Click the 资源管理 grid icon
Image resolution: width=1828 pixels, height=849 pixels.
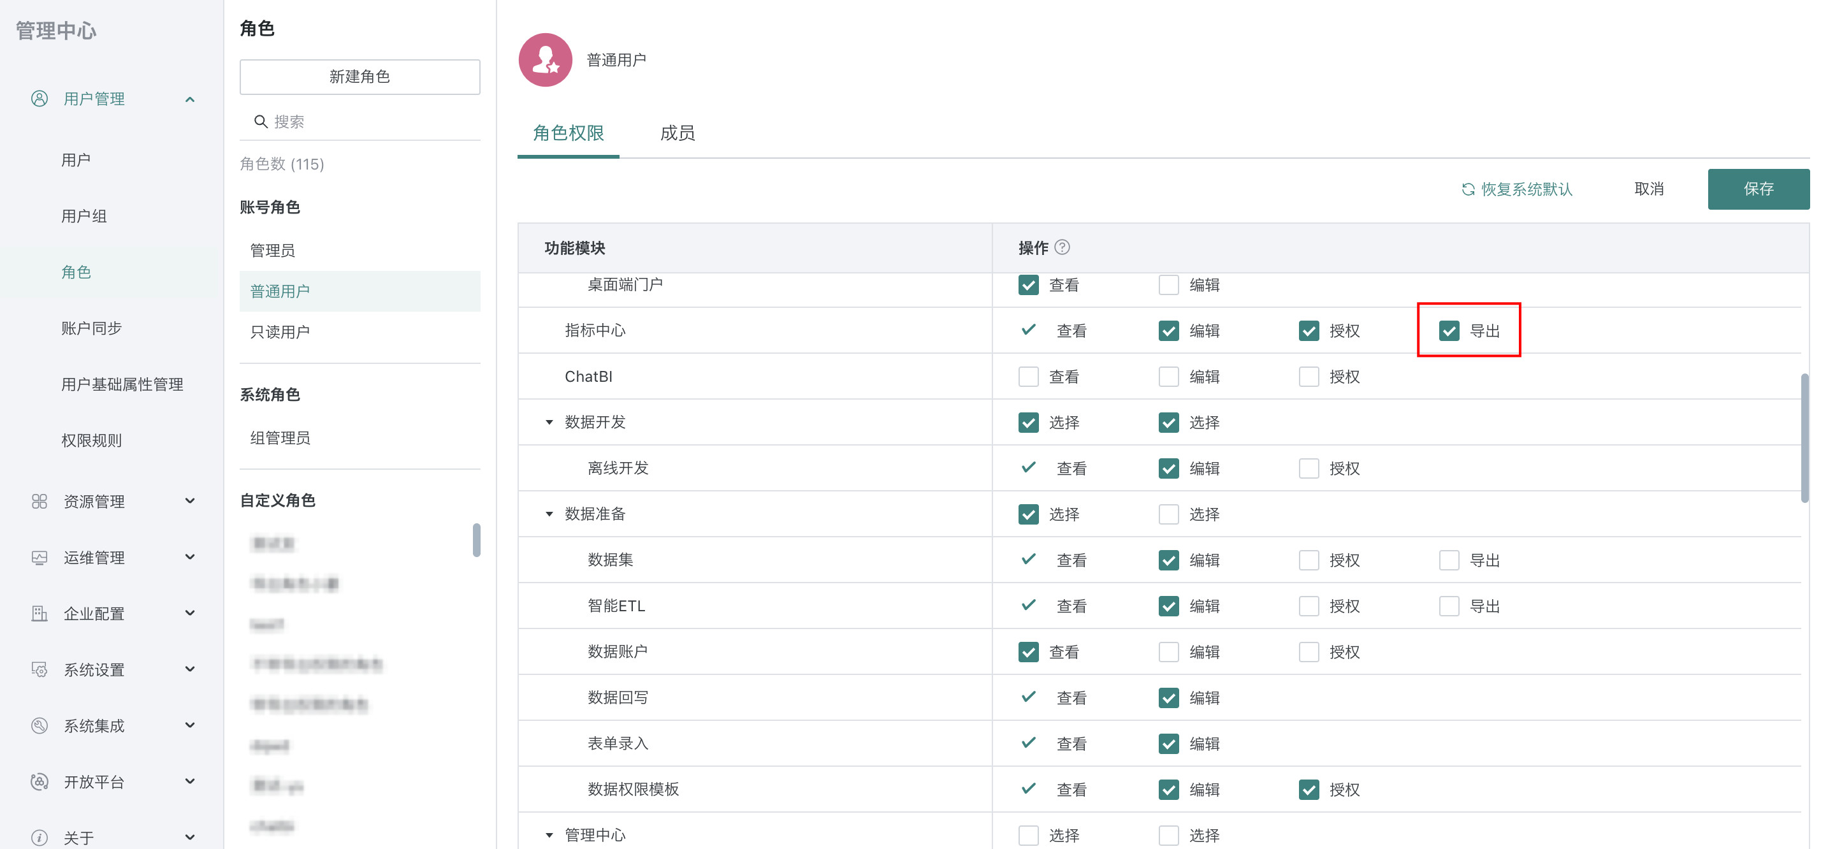pyautogui.click(x=40, y=501)
